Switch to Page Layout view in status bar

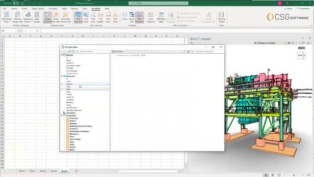pos(272,175)
